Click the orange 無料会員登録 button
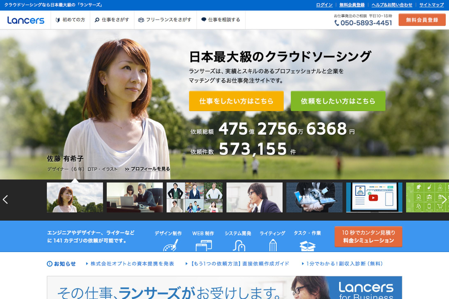The height and width of the screenshot is (299, 449). tap(422, 20)
